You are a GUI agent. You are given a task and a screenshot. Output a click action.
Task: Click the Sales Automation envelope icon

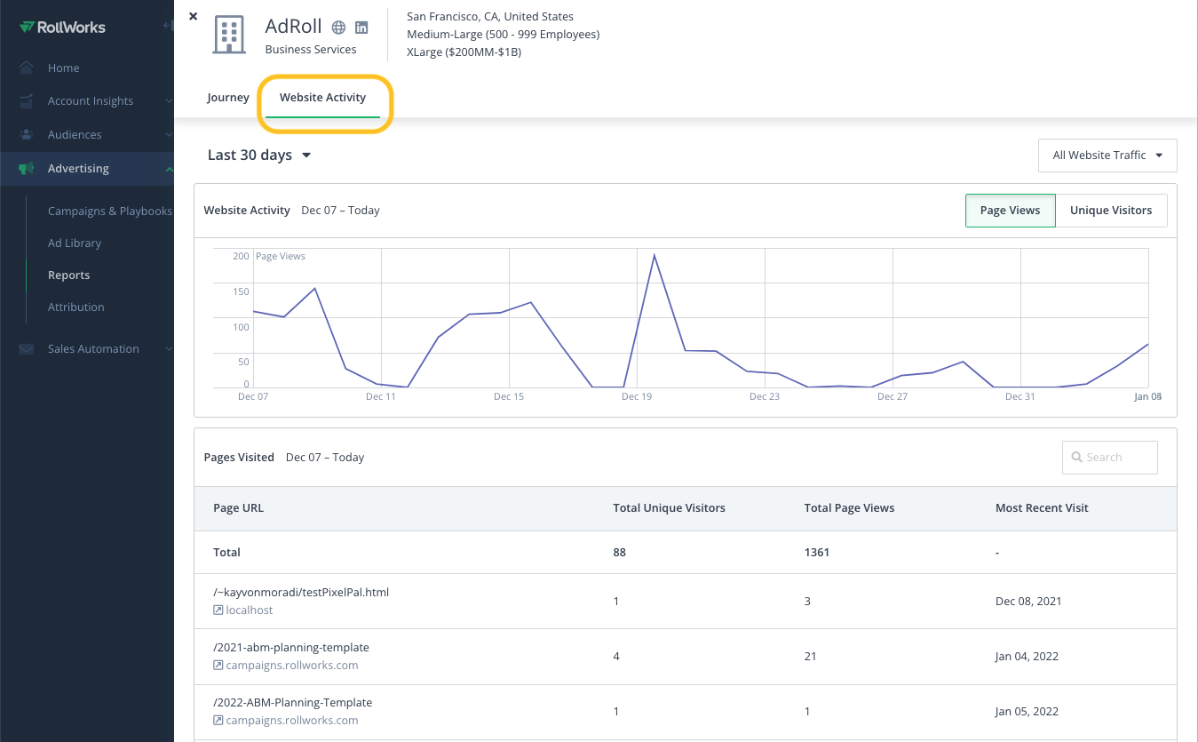pos(27,349)
